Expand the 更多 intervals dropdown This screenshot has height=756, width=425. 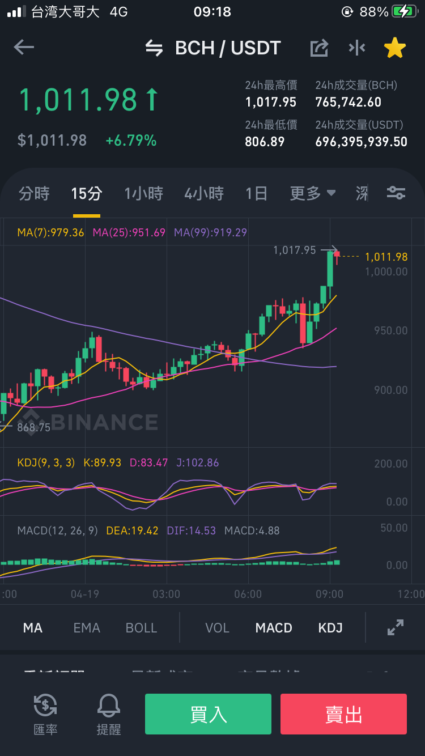(x=313, y=193)
